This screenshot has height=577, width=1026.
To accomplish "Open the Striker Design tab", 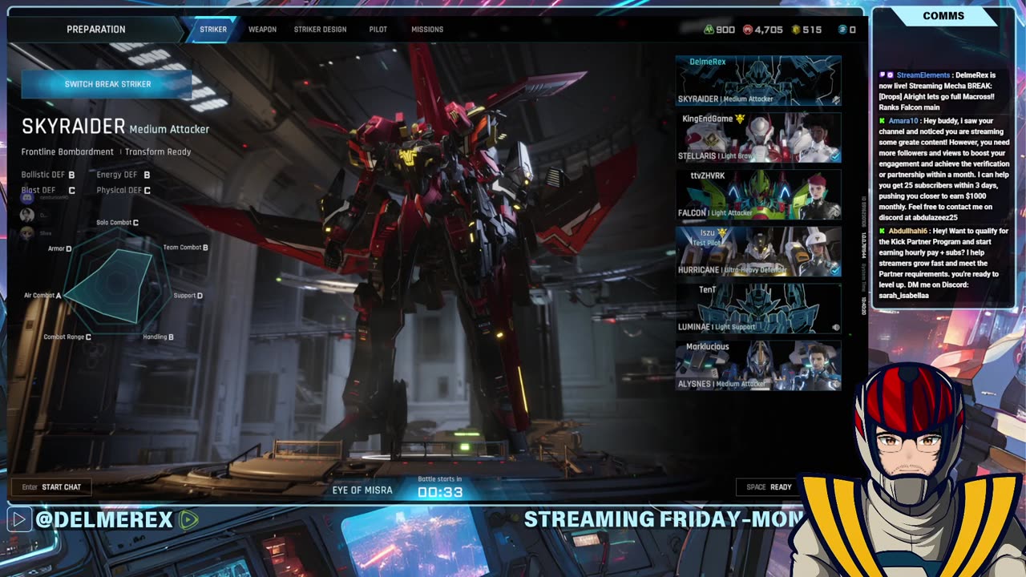I will [320, 30].
